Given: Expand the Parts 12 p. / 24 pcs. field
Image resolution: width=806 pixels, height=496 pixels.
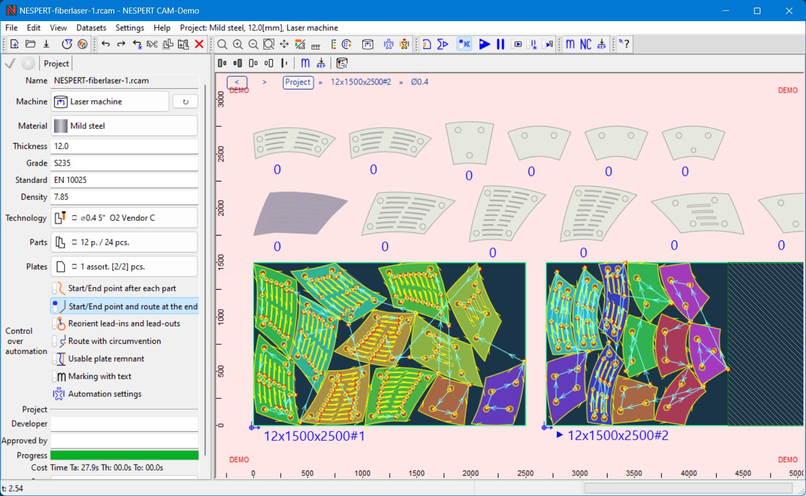Looking at the screenshot, I should (x=124, y=242).
